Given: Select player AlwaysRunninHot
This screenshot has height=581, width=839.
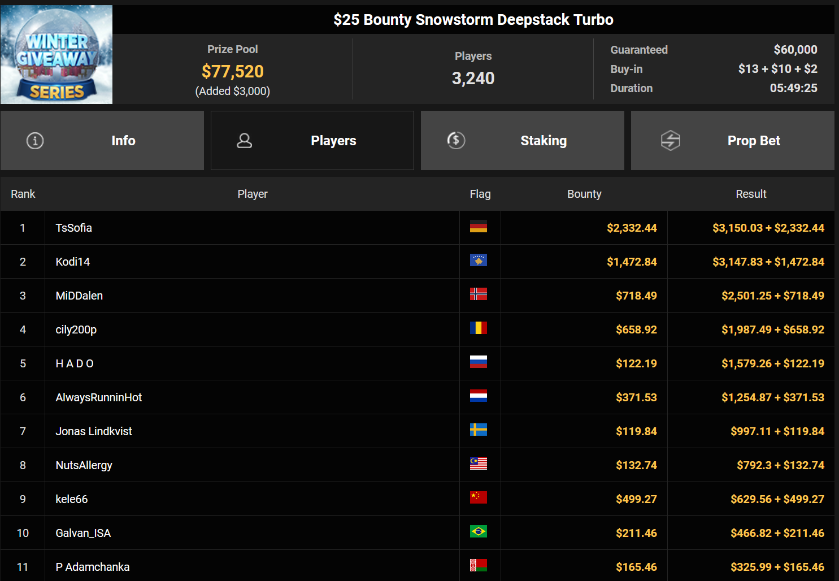Looking at the screenshot, I should pos(99,397).
